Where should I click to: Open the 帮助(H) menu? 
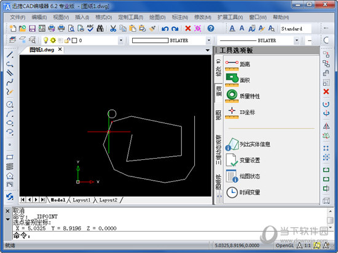(x=281, y=17)
